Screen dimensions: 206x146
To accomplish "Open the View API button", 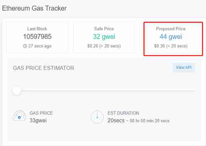I will point(184,67).
